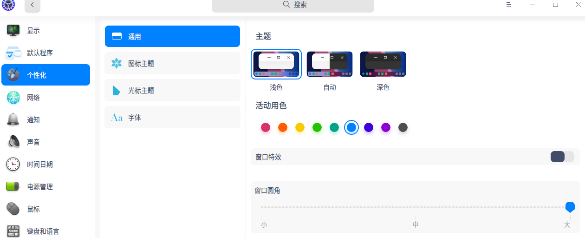The image size is (585, 238).
Task: Open the 键盘和语言 keyboard icon
Action: (13, 231)
